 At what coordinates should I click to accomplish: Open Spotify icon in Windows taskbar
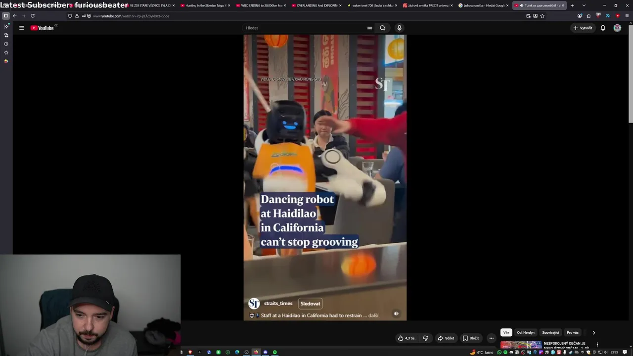[275, 353]
